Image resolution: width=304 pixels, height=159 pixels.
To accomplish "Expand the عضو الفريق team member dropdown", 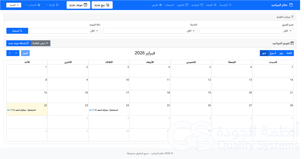I will click(x=246, y=31).
